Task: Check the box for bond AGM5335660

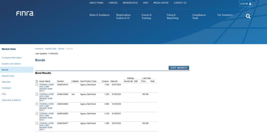Action: click(x=37, y=94)
